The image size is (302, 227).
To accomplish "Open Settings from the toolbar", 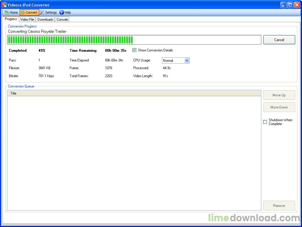I will click(x=48, y=12).
